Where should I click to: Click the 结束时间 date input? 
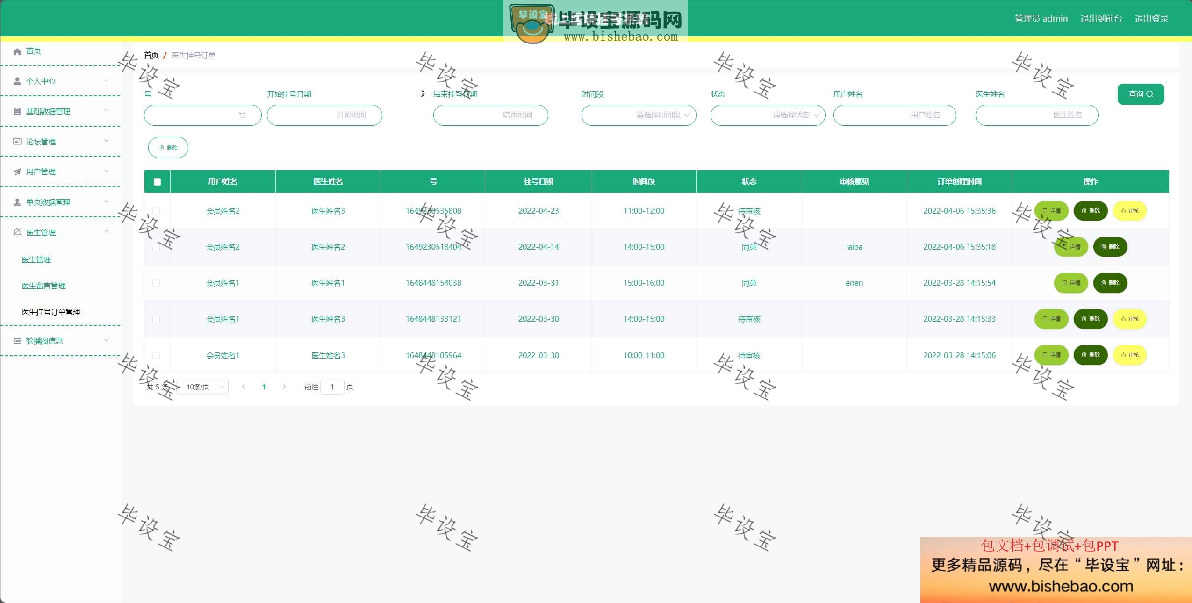point(490,115)
